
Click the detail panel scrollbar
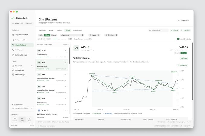[x=192, y=71]
